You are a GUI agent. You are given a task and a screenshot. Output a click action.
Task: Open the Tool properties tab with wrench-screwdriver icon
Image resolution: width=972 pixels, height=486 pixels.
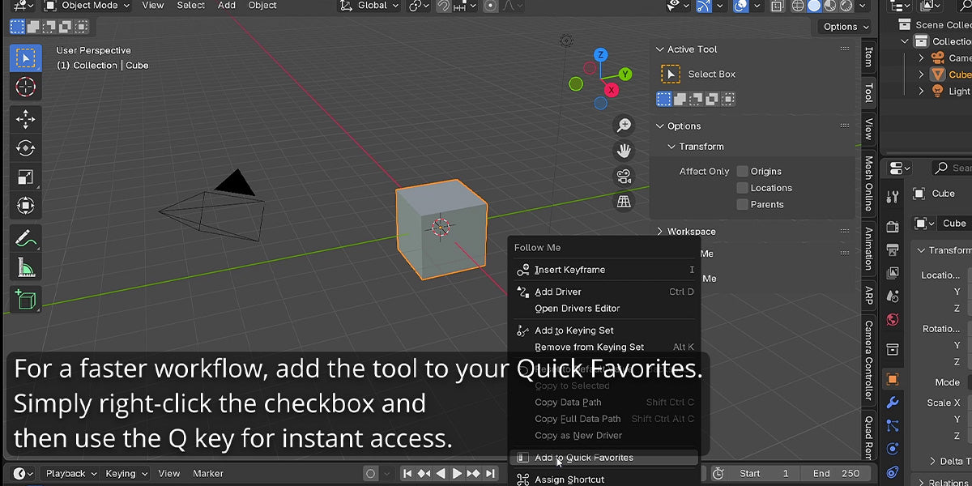[x=893, y=196]
